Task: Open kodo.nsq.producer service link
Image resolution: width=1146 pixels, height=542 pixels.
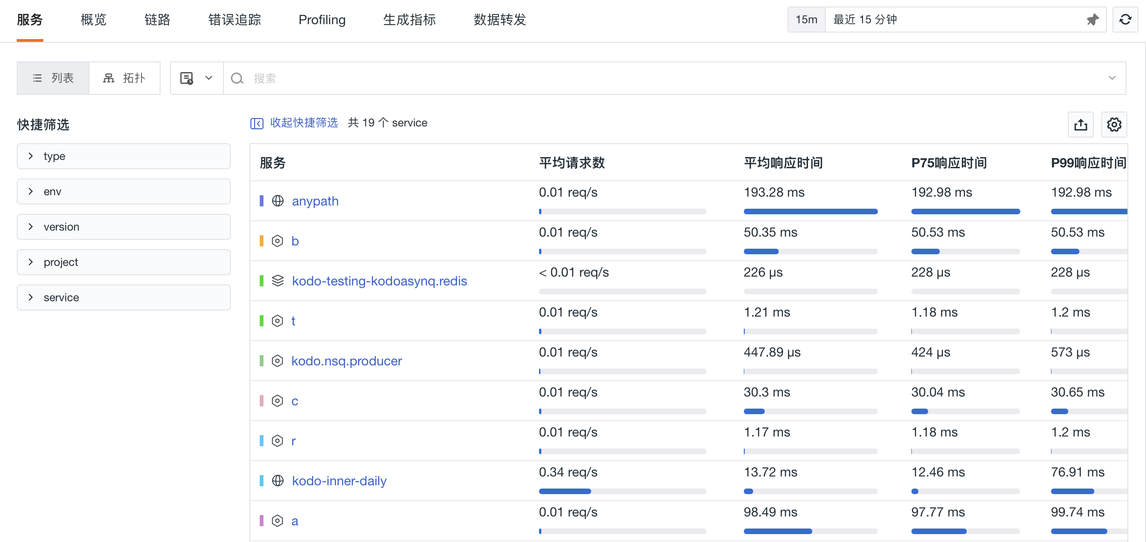Action: click(x=347, y=361)
